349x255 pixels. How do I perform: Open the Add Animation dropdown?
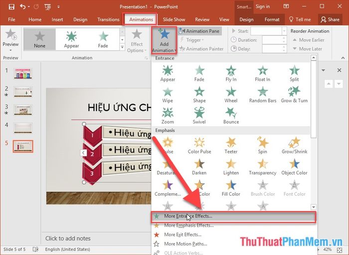pos(164,40)
